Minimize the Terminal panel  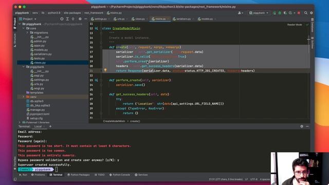click(x=307, y=126)
